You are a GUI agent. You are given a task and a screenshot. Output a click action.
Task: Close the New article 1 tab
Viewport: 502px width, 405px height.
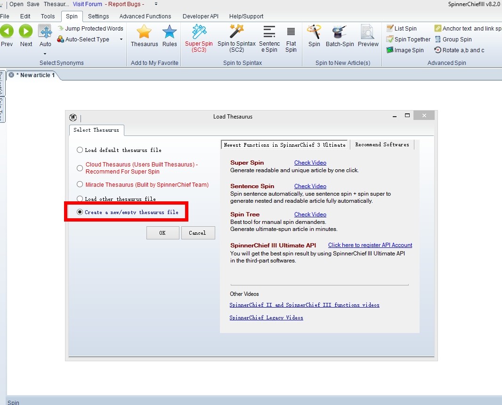pos(11,75)
